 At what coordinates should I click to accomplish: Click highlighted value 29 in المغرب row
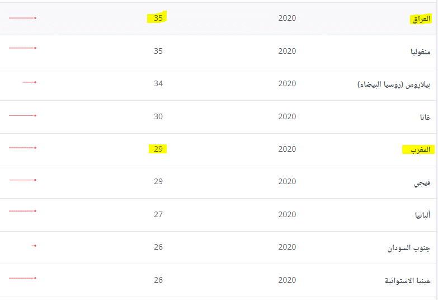pos(158,149)
